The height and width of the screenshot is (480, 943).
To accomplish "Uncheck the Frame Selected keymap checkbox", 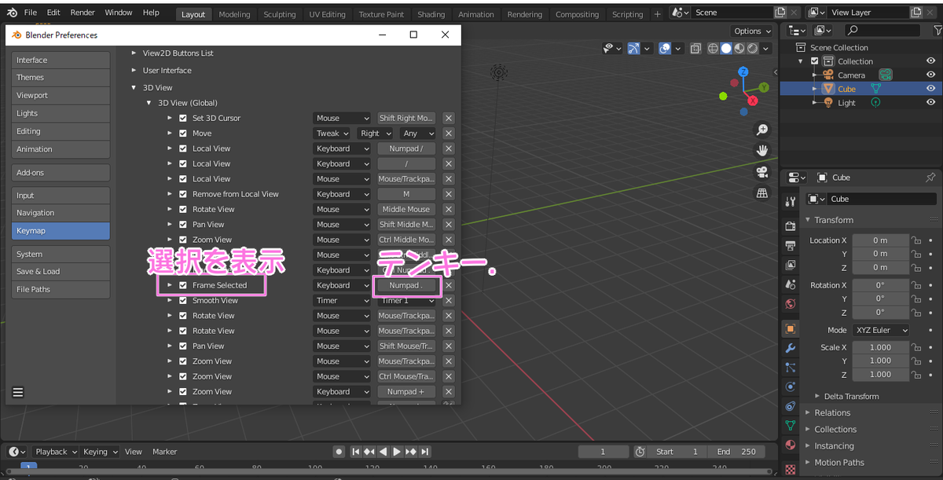I will (x=183, y=285).
